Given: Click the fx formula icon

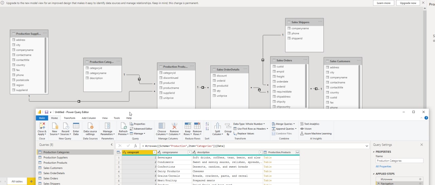Looking at the screenshot, I should point(135,146).
